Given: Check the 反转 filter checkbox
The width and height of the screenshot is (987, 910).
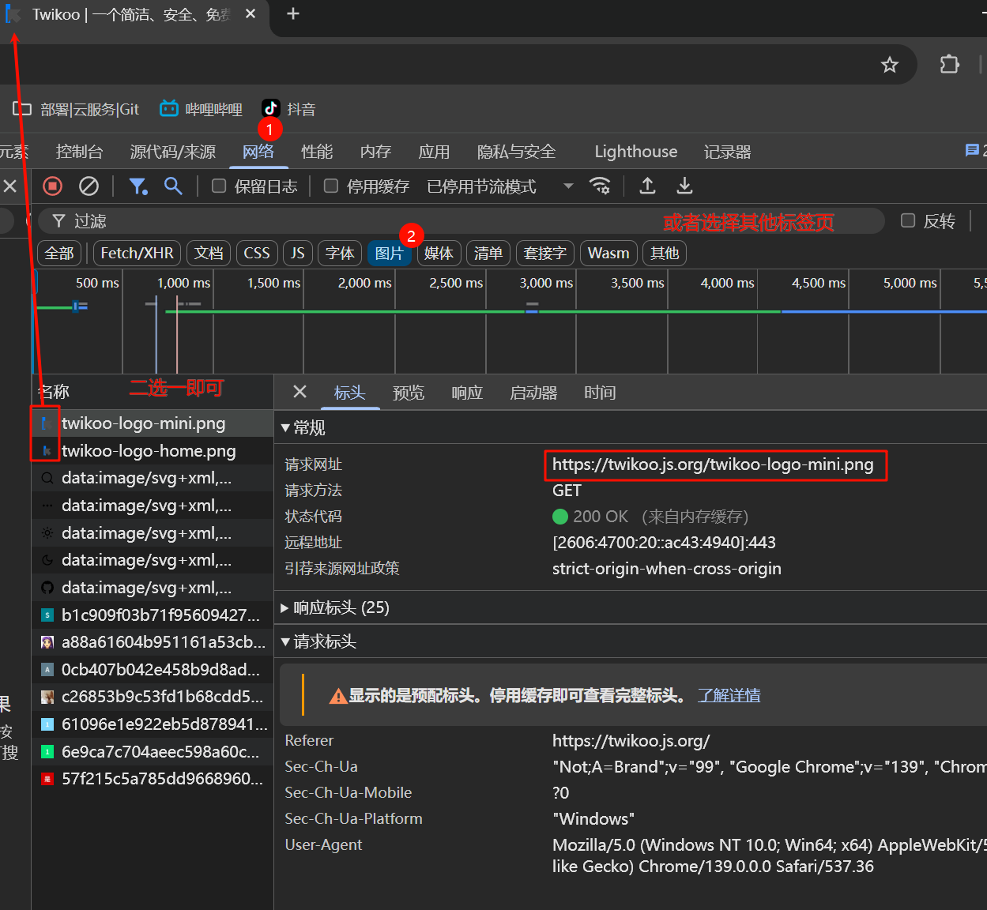Looking at the screenshot, I should pyautogui.click(x=909, y=221).
